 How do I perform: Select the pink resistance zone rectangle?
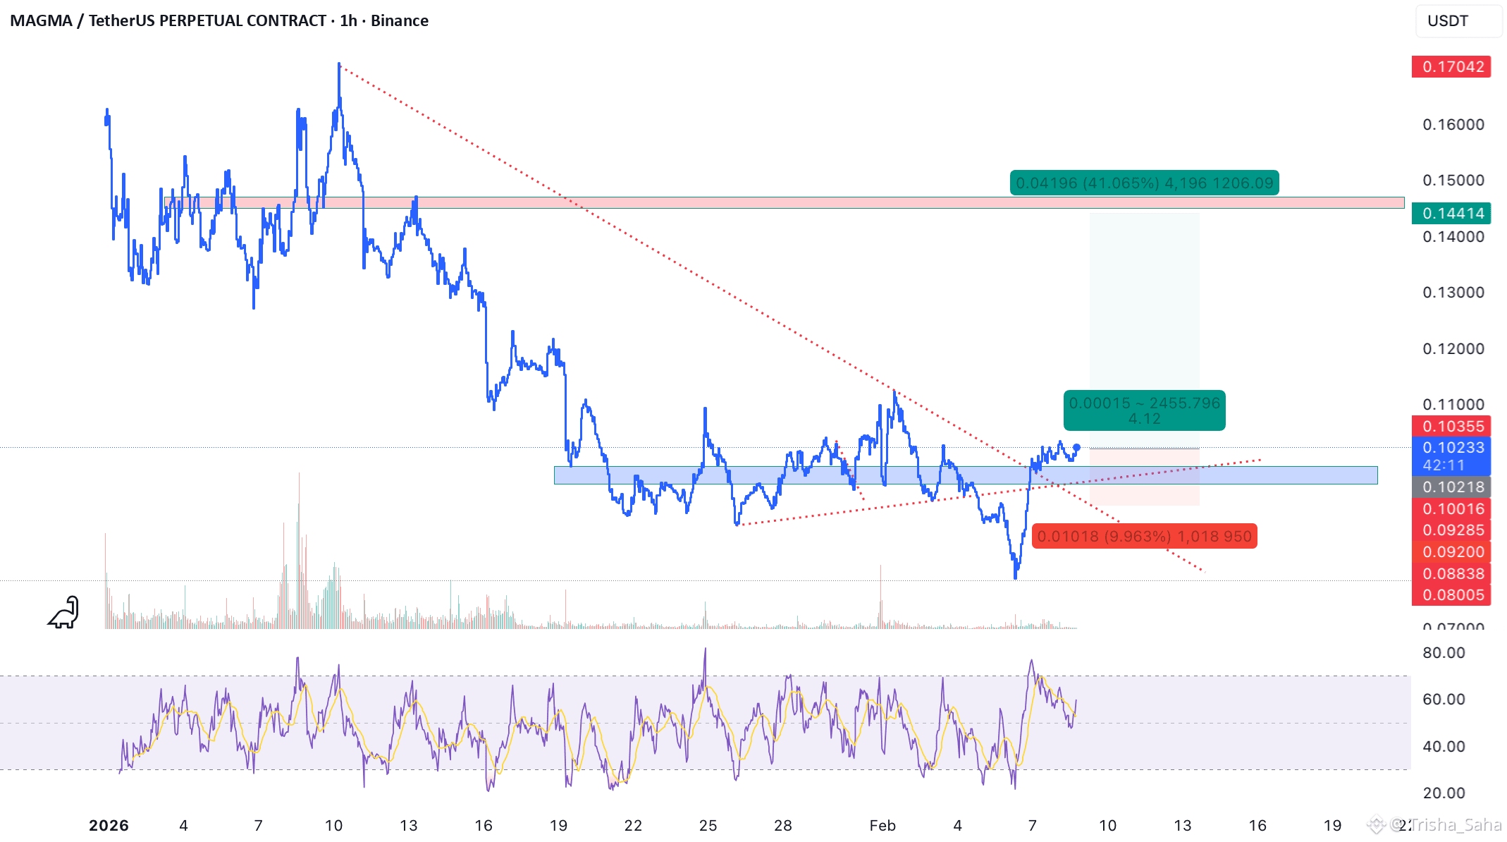pos(775,203)
